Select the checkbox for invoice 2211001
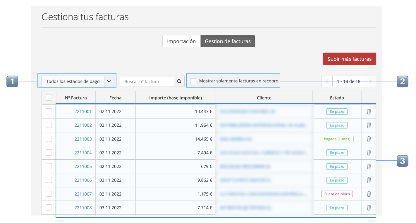The width and height of the screenshot is (416, 223). pos(49,111)
